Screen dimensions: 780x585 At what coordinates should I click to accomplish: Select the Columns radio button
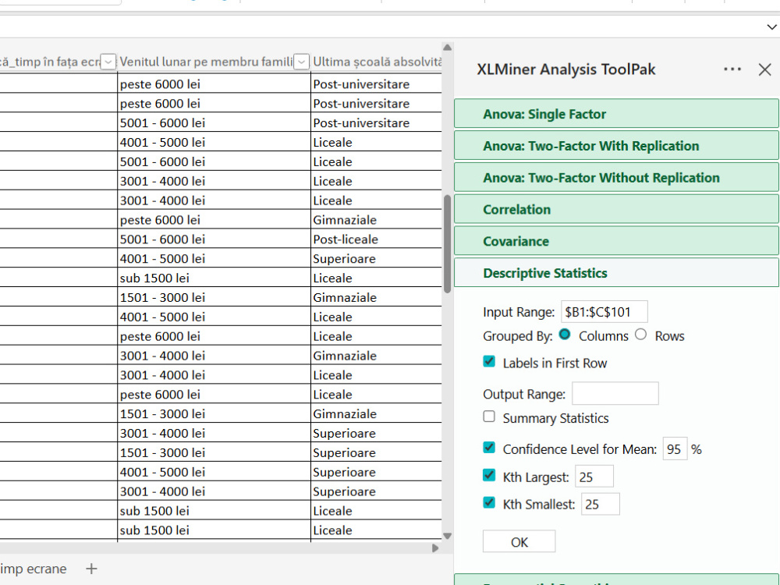pos(565,335)
